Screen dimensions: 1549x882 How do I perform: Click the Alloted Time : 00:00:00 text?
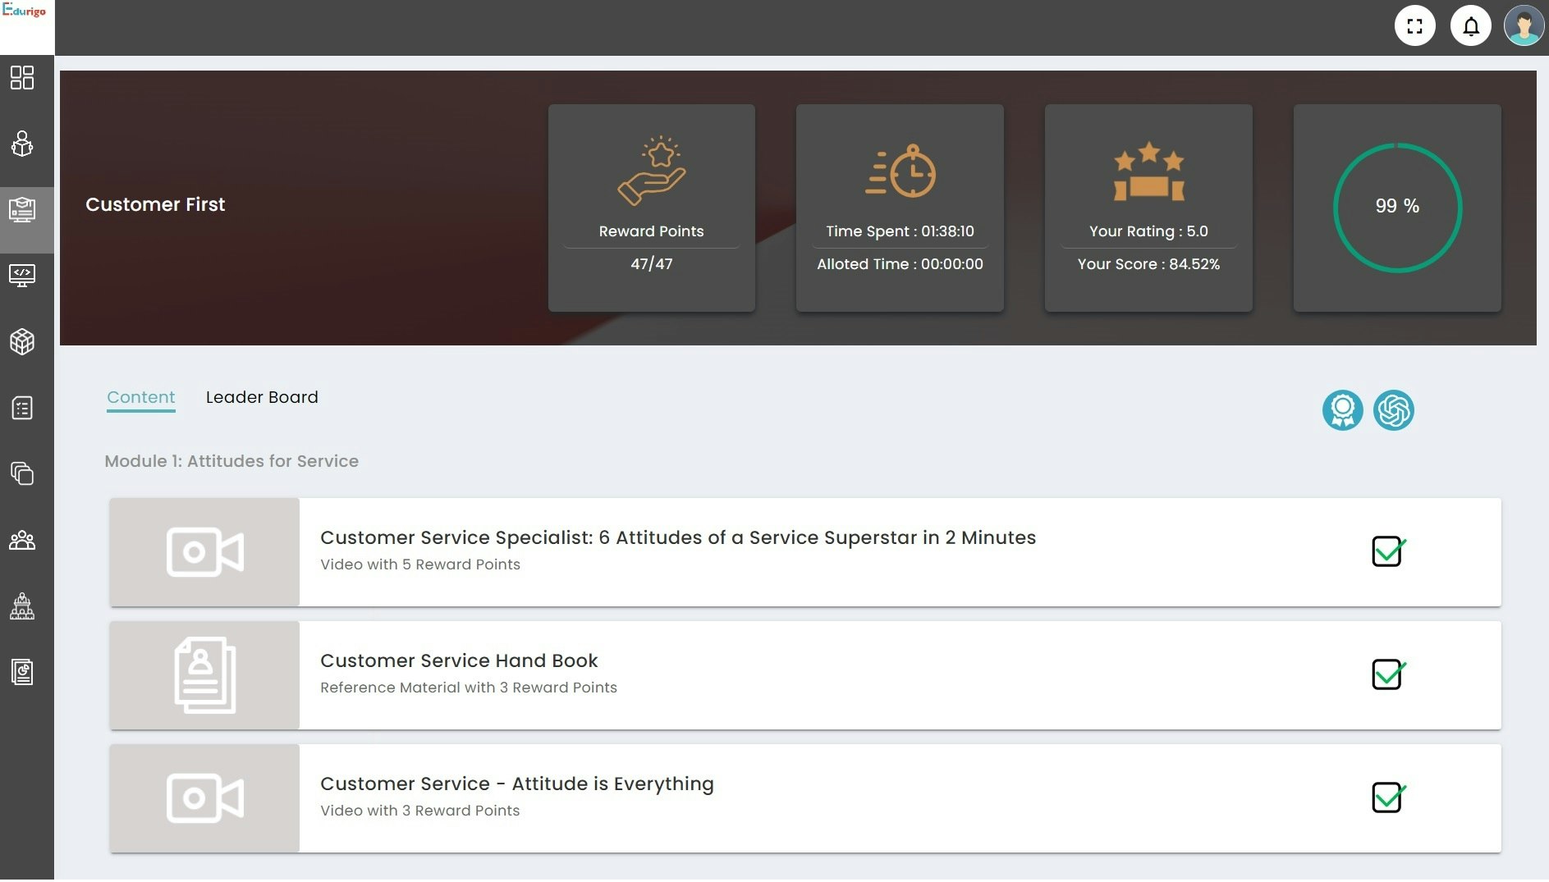(x=901, y=264)
